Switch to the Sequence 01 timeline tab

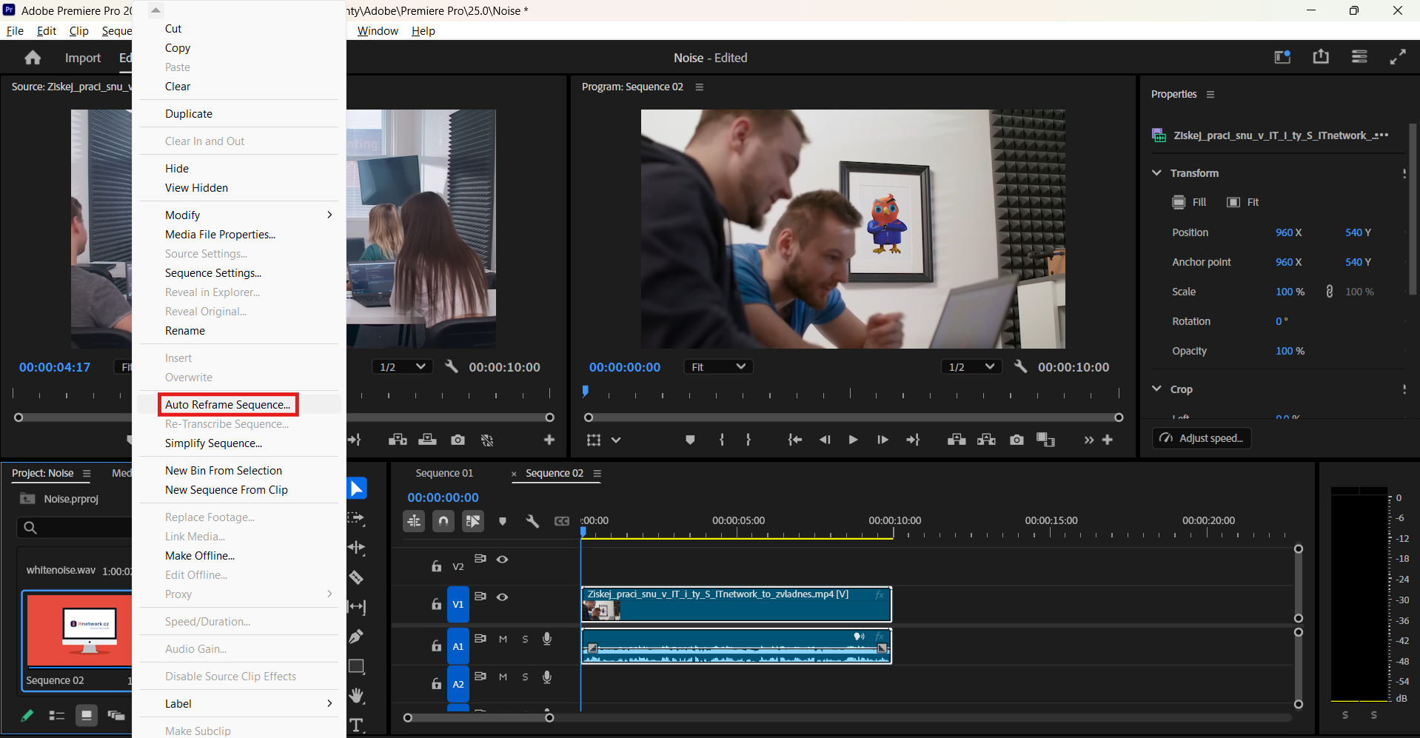[444, 473]
